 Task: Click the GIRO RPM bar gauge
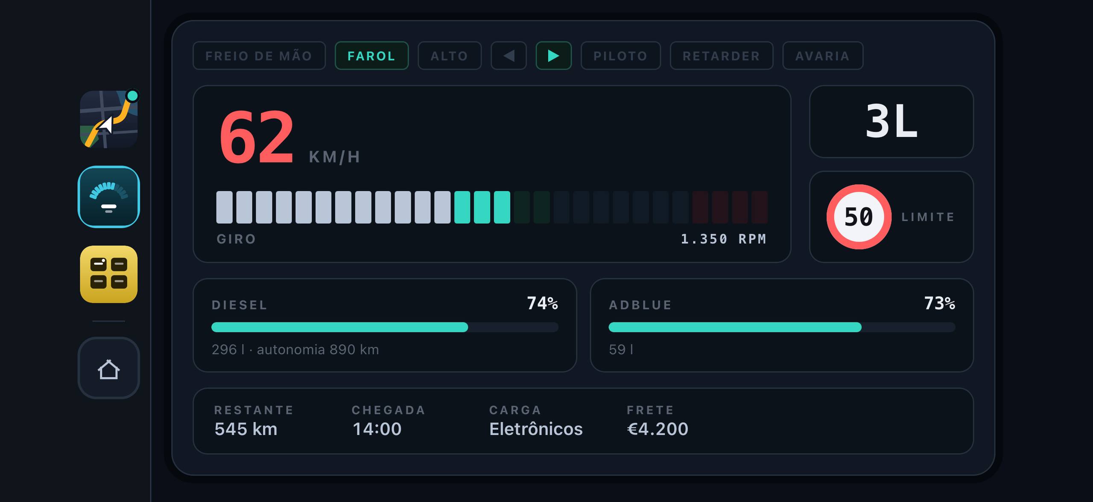pyautogui.click(x=492, y=207)
